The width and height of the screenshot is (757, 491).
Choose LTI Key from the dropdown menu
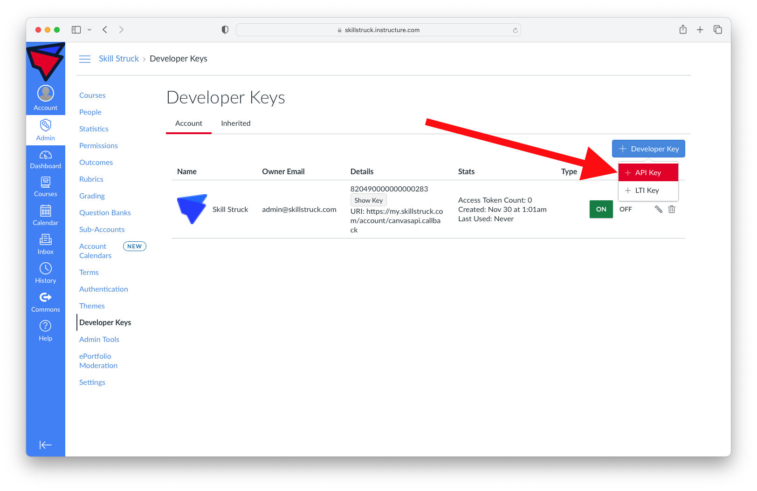pos(648,190)
